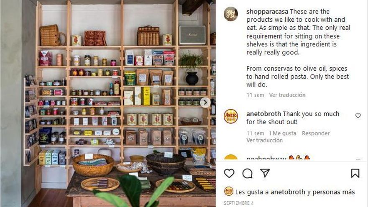Like anetobroth's comment with the small heart

[x=358, y=116]
